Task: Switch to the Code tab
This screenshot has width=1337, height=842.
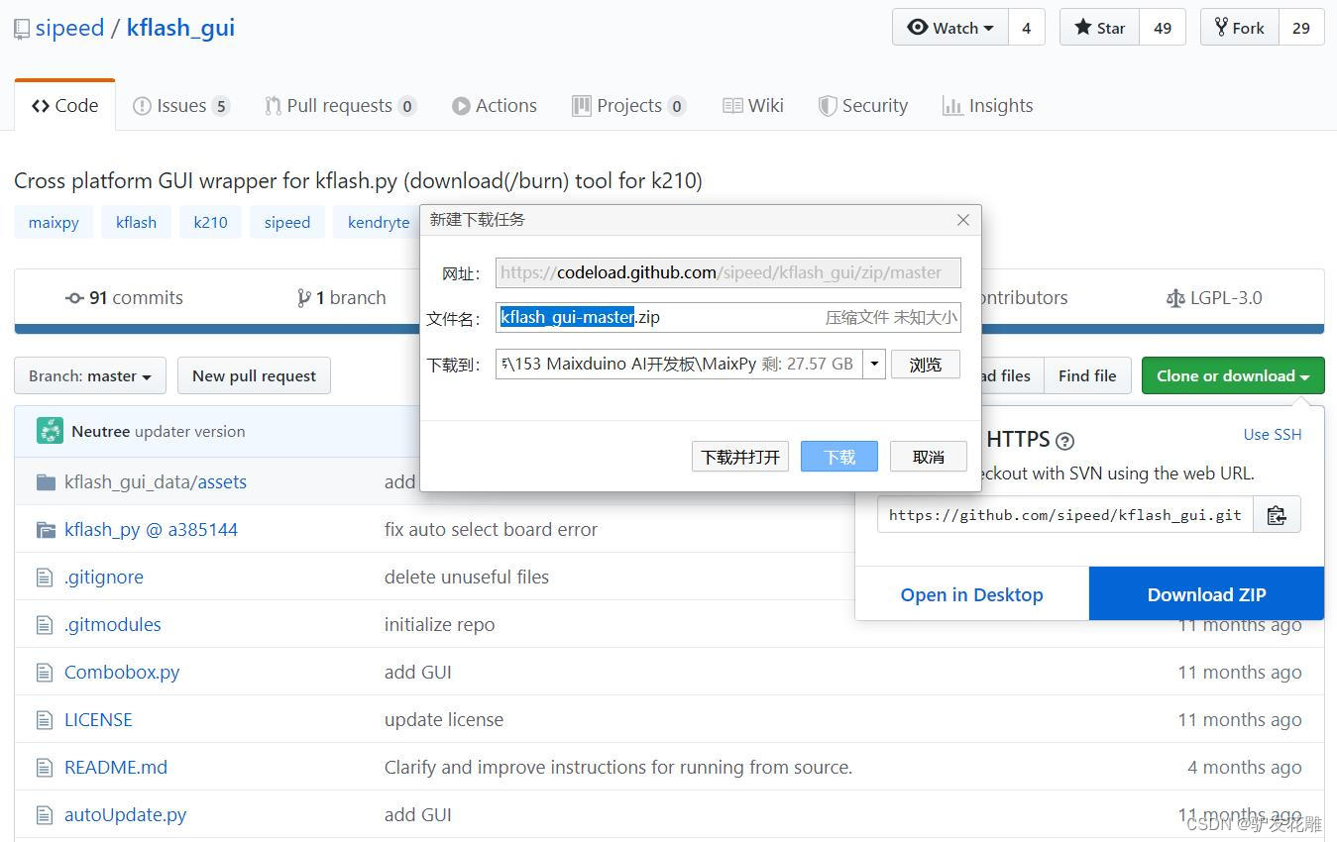Action: [x=64, y=105]
